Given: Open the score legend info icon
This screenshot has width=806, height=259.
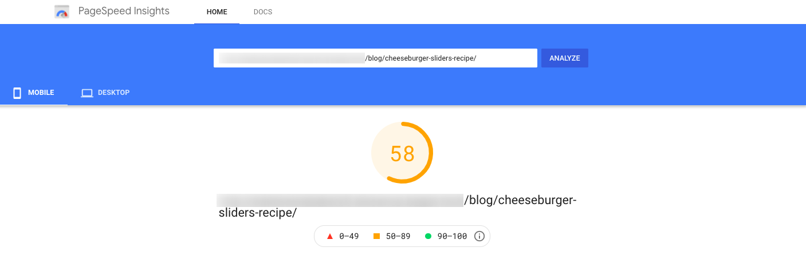Looking at the screenshot, I should [480, 236].
